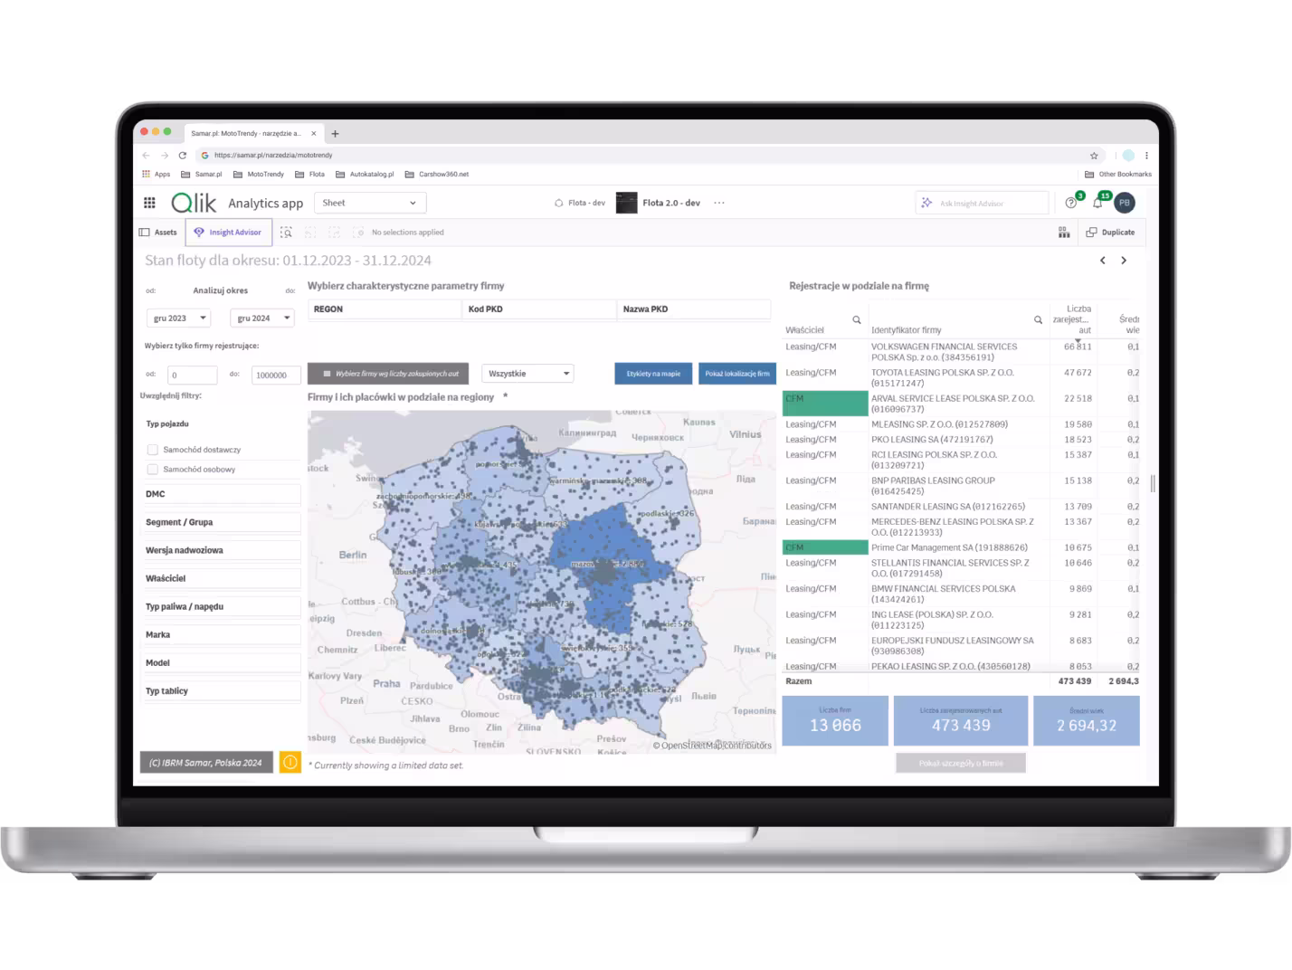Open the notifications bell icon

point(1097,203)
